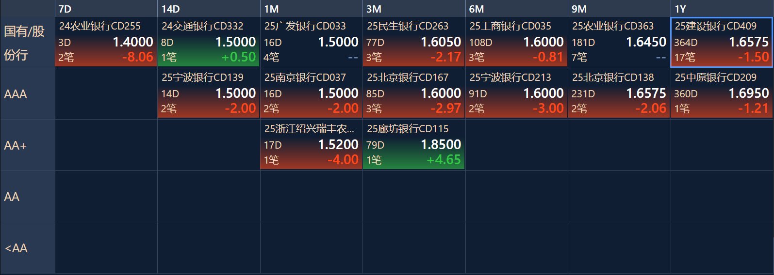Click the +0.50 change value

(x=238, y=57)
